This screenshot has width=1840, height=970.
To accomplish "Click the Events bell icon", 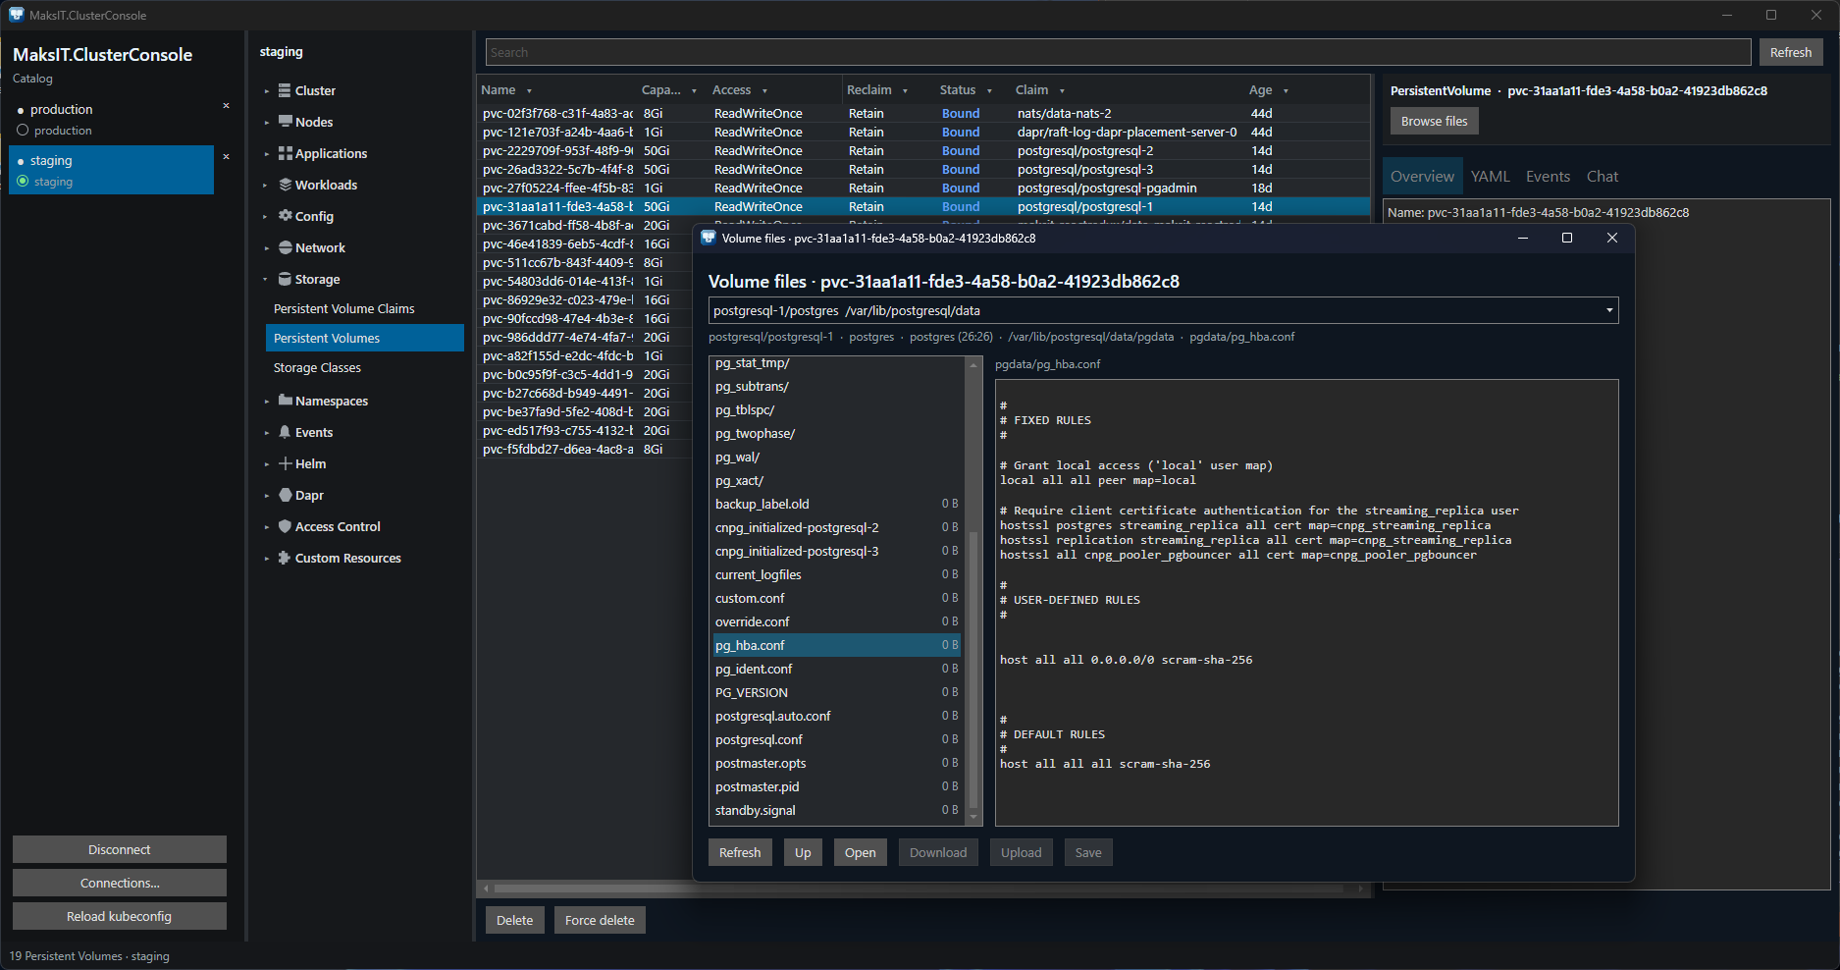I will pyautogui.click(x=286, y=432).
